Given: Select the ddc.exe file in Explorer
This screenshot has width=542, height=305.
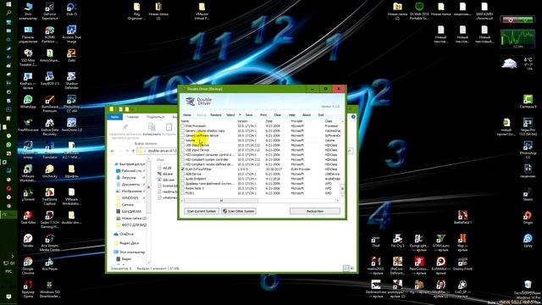Looking at the screenshot, I should (166, 180).
